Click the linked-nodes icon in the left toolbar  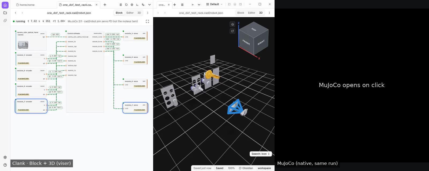(143, 5)
